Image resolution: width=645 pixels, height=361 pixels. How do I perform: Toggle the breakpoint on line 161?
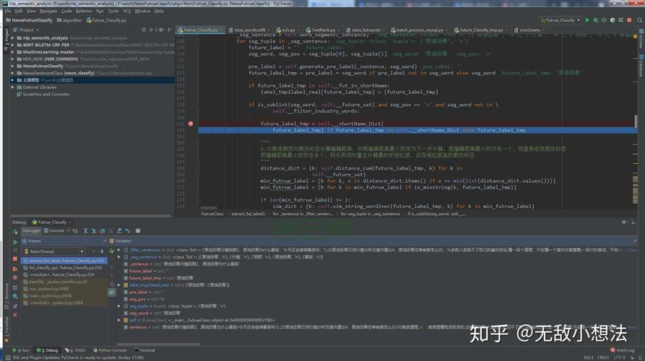tap(191, 123)
